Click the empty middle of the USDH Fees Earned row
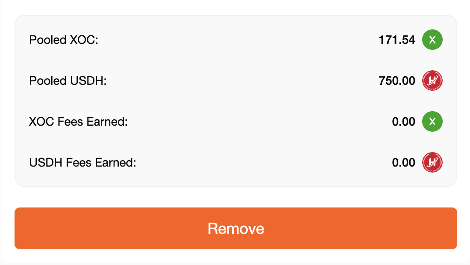 (x=264, y=162)
